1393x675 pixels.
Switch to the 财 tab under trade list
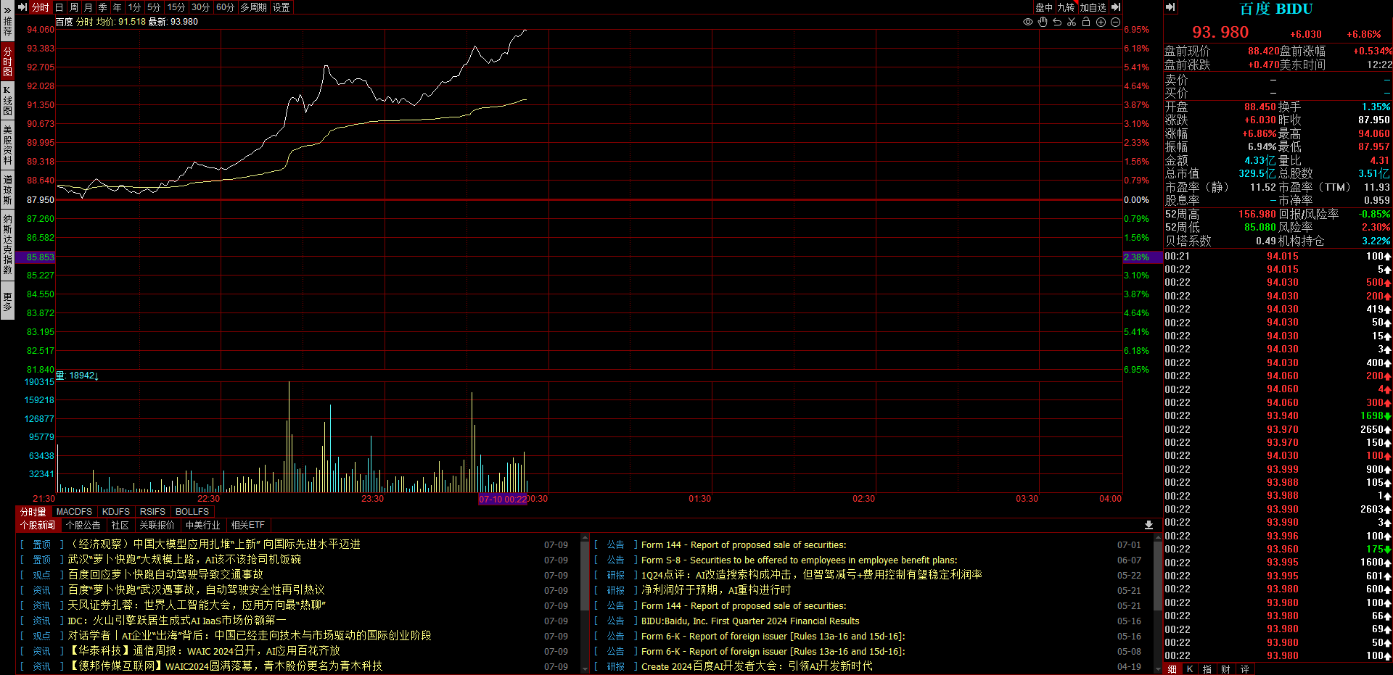(1225, 669)
